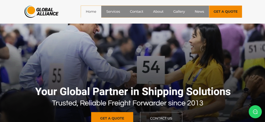Screen dimensions: 265x122
Task: Click the table sign numbered 54
Action: (151, 70)
